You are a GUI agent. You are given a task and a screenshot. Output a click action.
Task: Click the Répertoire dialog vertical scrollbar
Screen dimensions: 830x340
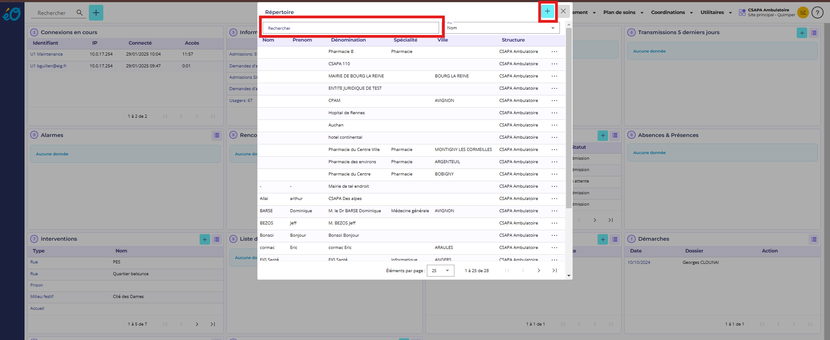(569, 118)
